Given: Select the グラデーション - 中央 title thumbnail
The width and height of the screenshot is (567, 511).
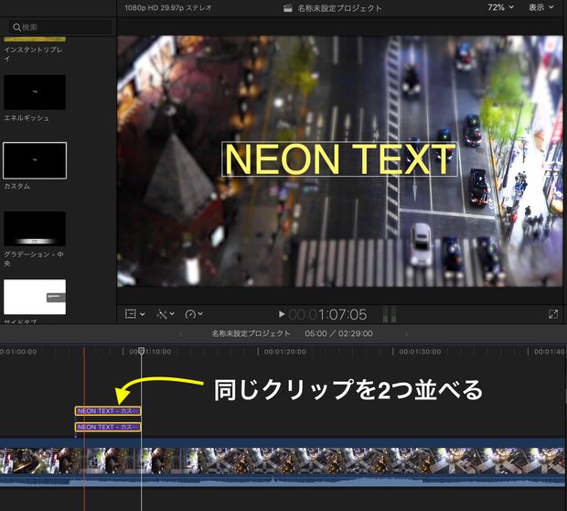Looking at the screenshot, I should tap(35, 229).
